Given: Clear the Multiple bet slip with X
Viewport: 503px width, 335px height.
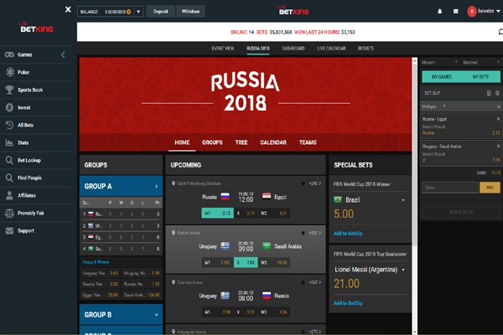Looking at the screenshot, I should [x=499, y=106].
